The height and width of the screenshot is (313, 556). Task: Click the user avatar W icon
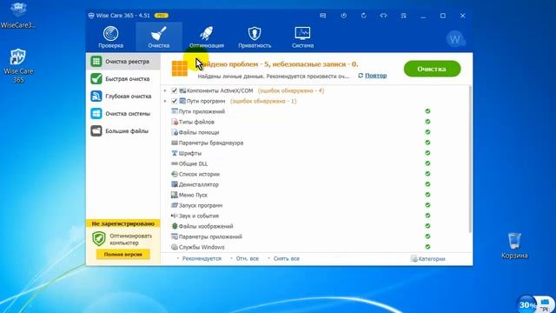pyautogui.click(x=455, y=38)
